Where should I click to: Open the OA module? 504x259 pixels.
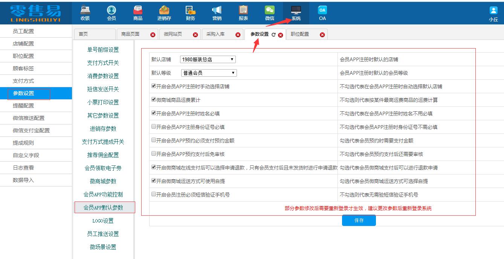tap(321, 13)
